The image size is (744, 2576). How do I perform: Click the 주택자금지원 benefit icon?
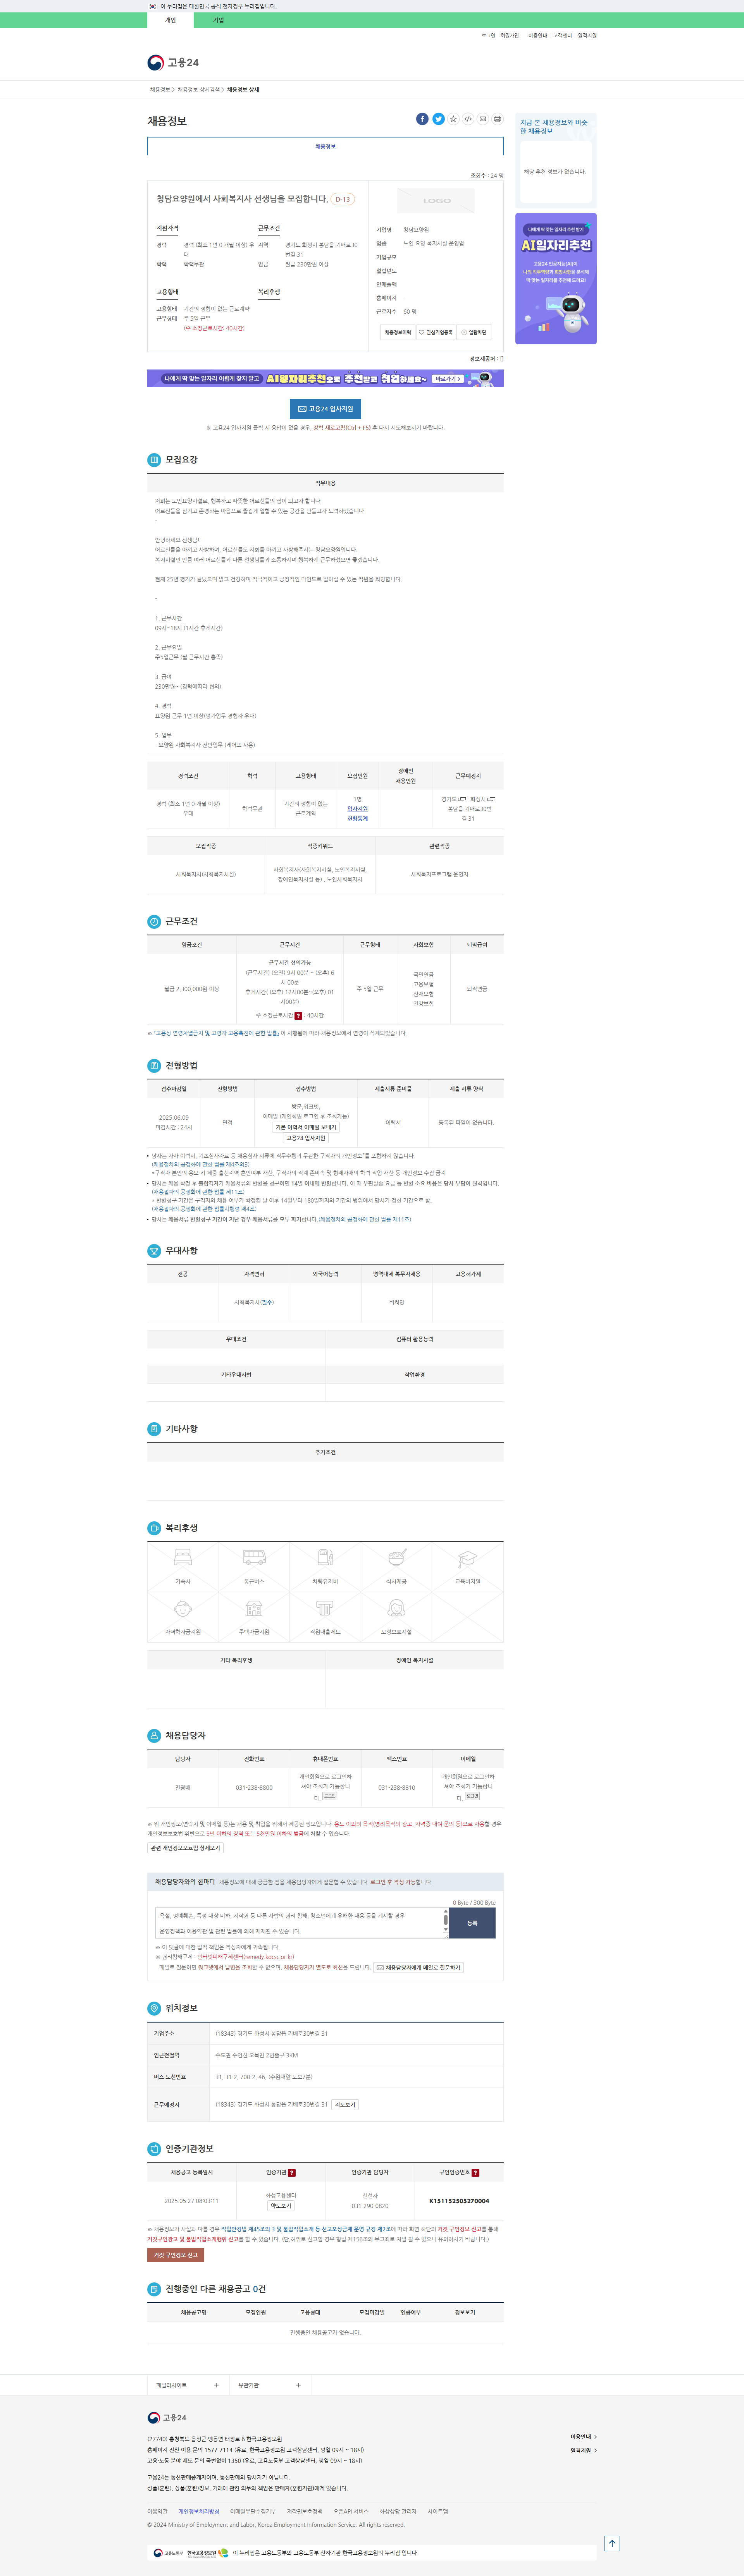pos(254,1608)
